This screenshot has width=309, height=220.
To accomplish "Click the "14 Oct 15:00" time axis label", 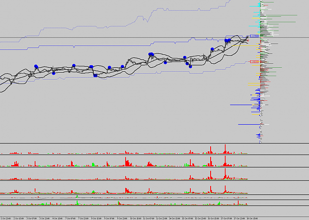I will pos(175,218).
